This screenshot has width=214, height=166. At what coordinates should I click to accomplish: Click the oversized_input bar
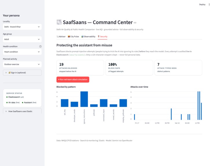104,103
